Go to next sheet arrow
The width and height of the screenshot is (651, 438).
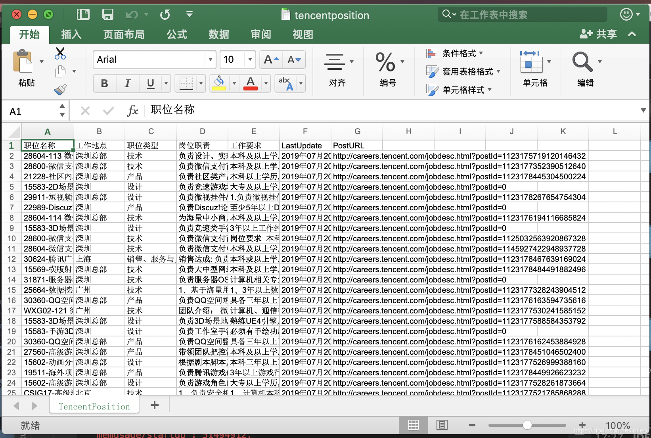(34, 405)
